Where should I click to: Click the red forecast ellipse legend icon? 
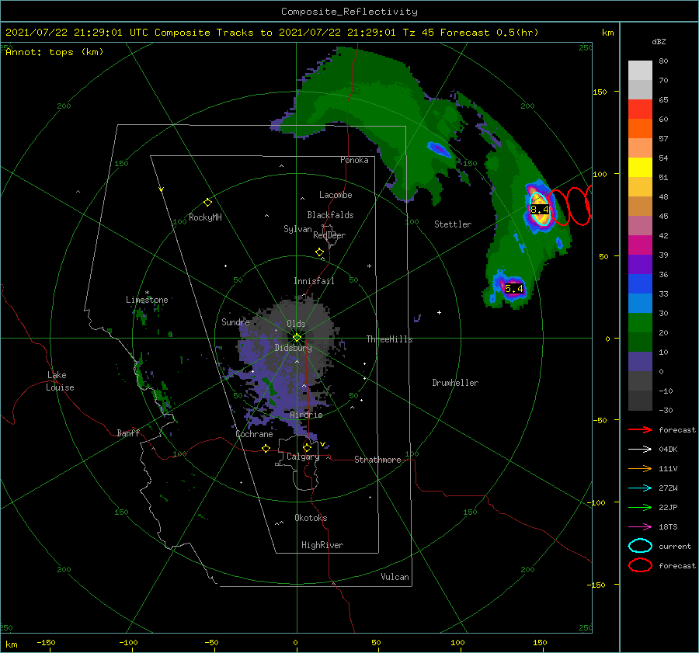[640, 565]
